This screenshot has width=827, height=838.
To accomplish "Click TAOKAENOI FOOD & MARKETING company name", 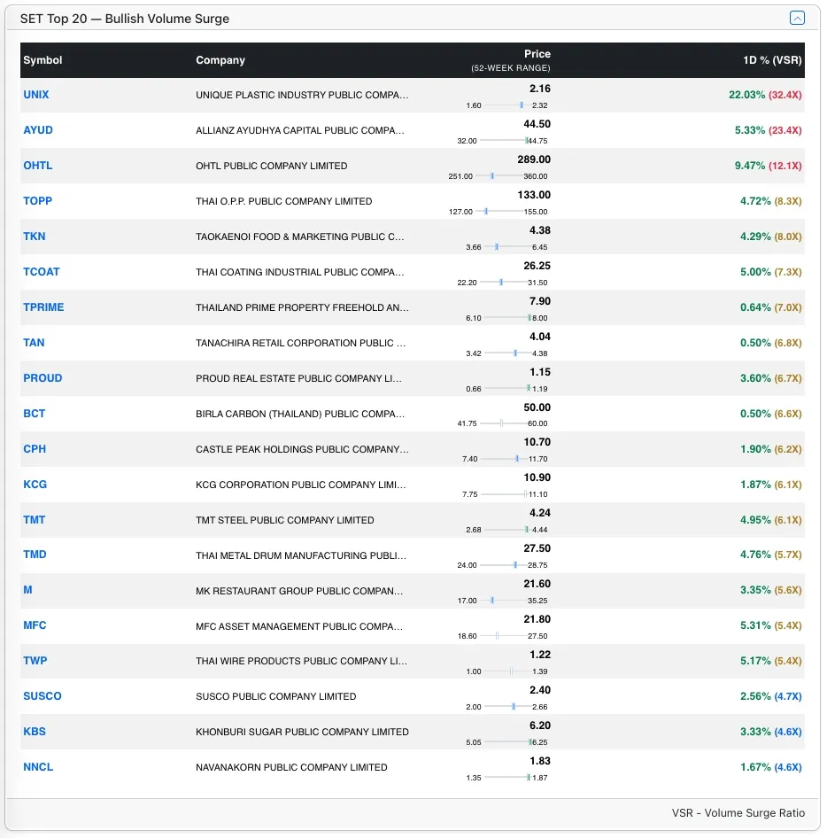I will click(299, 237).
